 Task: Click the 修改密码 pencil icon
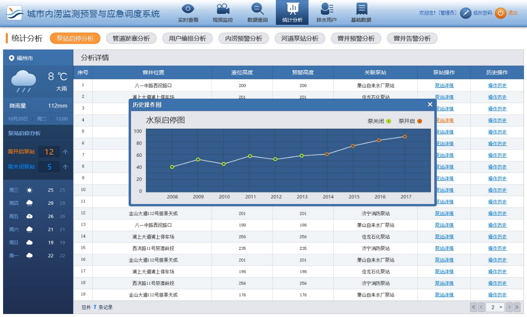[465, 13]
